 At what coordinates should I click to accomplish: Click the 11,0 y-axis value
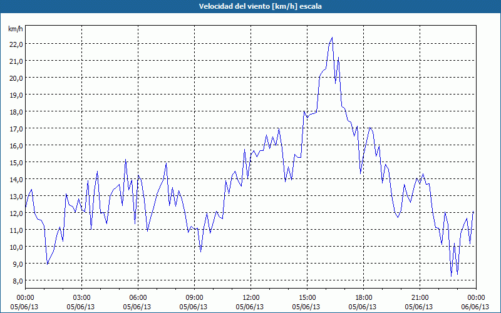coord(16,230)
